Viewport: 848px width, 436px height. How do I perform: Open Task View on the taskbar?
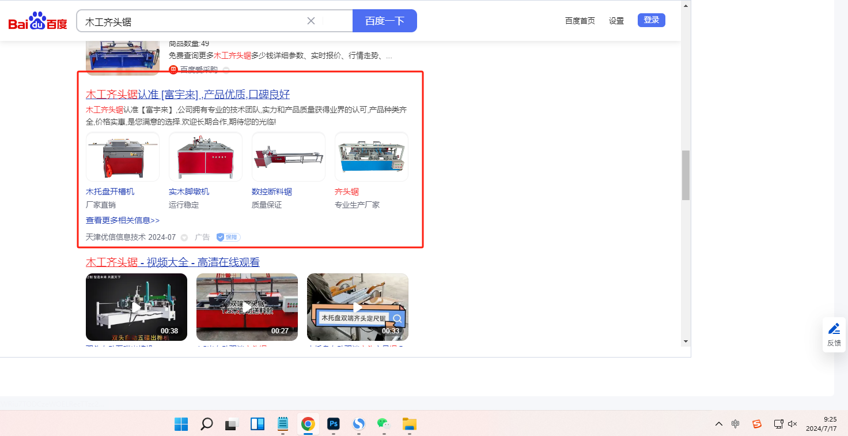tap(232, 424)
